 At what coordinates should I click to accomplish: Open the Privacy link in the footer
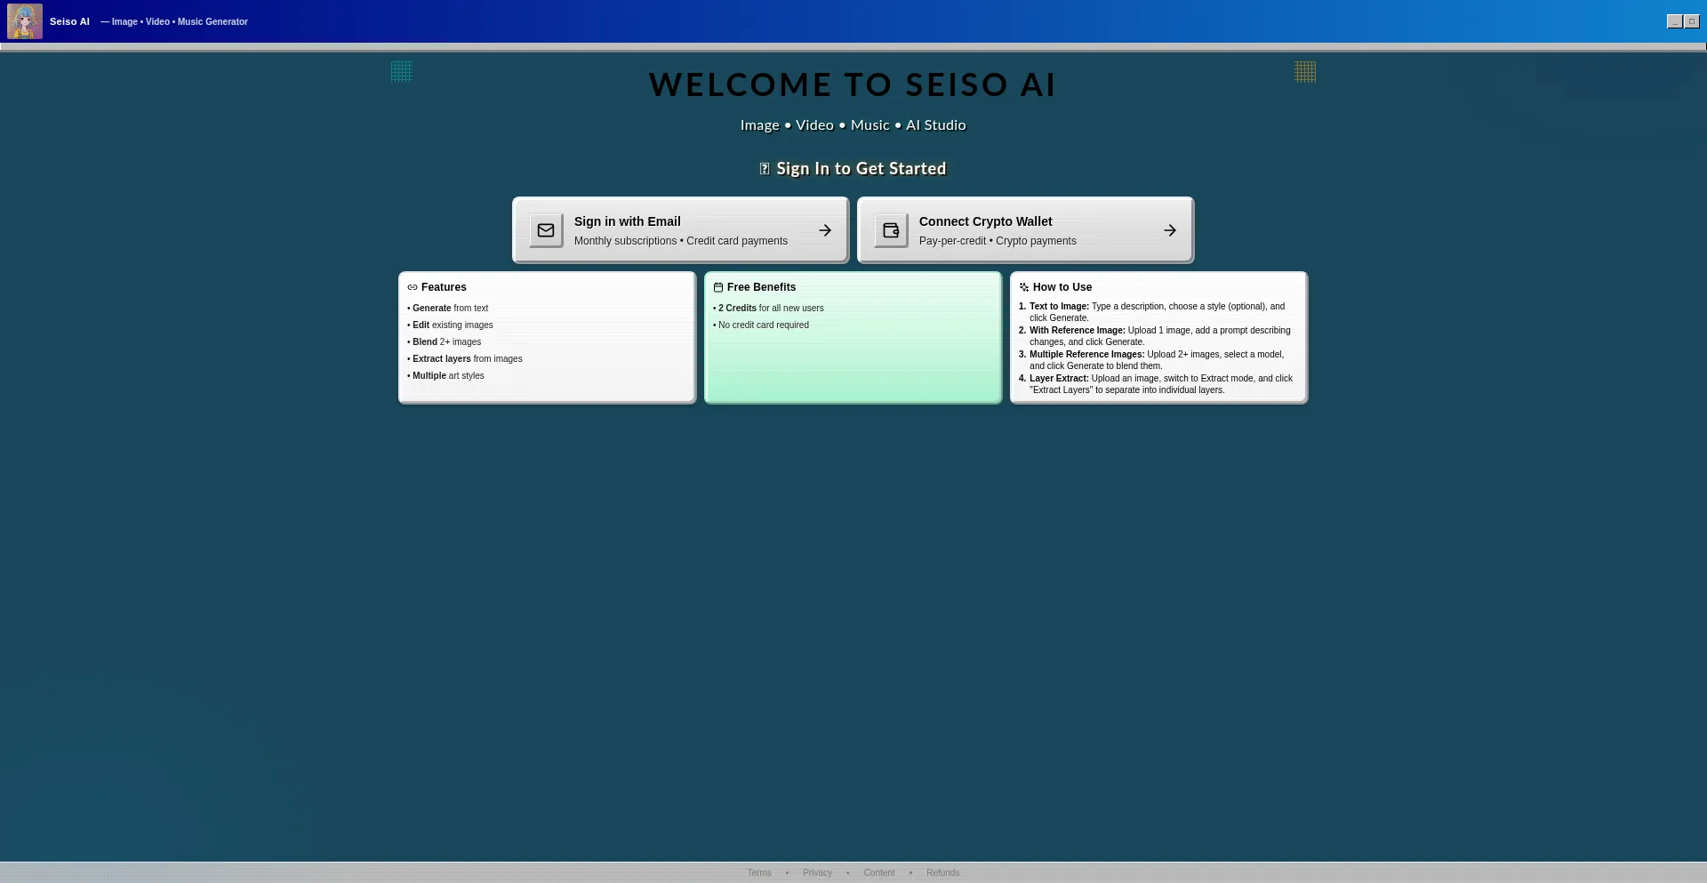coord(817,872)
